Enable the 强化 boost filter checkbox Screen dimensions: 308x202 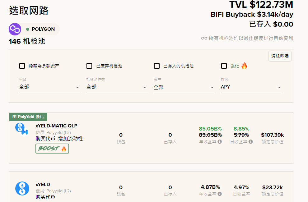tap(224, 66)
